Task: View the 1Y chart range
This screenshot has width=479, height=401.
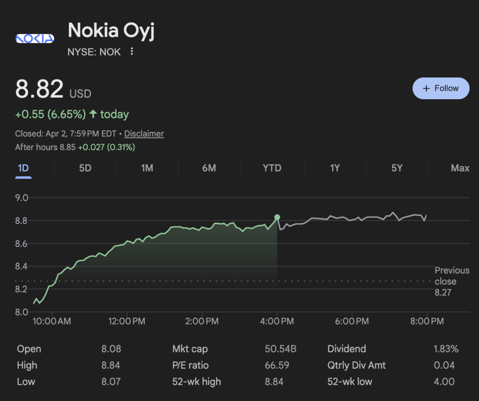Action: [x=335, y=168]
